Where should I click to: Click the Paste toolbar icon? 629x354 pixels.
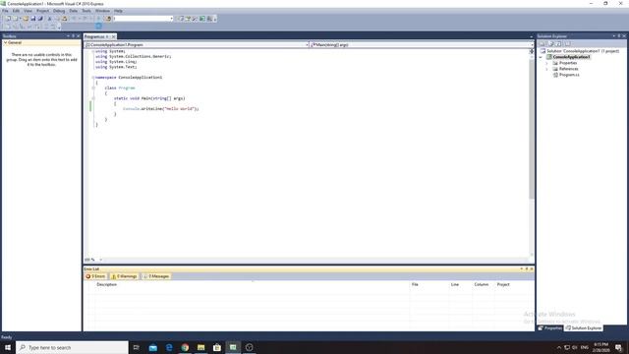tap(64, 19)
